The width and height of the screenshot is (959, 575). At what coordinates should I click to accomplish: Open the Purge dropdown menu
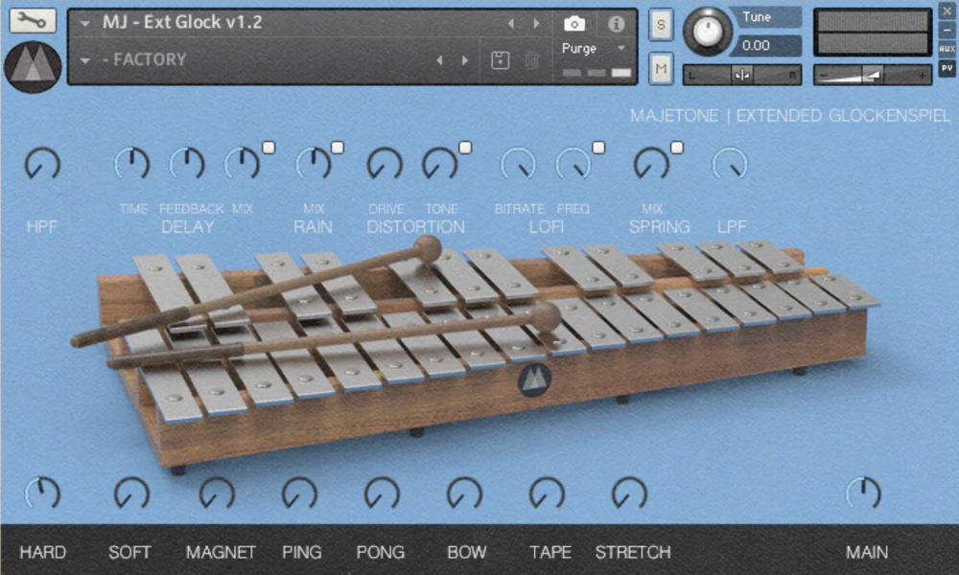[594, 48]
